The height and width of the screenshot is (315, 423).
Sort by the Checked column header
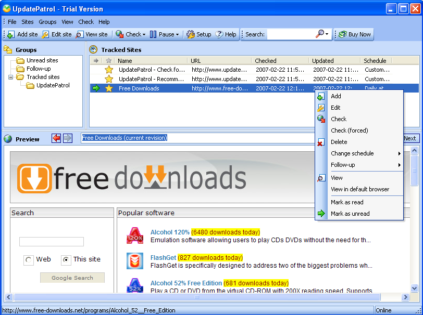[x=280, y=61]
